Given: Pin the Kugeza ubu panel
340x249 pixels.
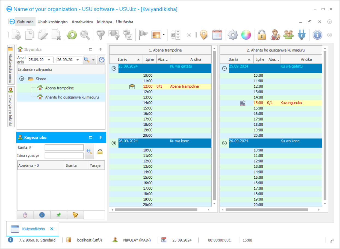Looking at the screenshot, I should click(x=100, y=137).
